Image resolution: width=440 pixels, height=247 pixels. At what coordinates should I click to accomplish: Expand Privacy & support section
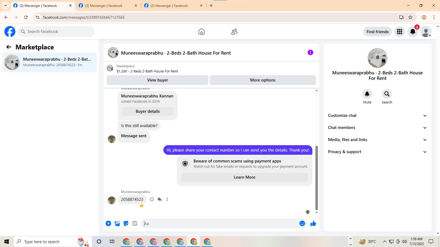click(377, 152)
